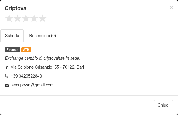Click the third rating star
This screenshot has width=178, height=115.
(x=26, y=18)
